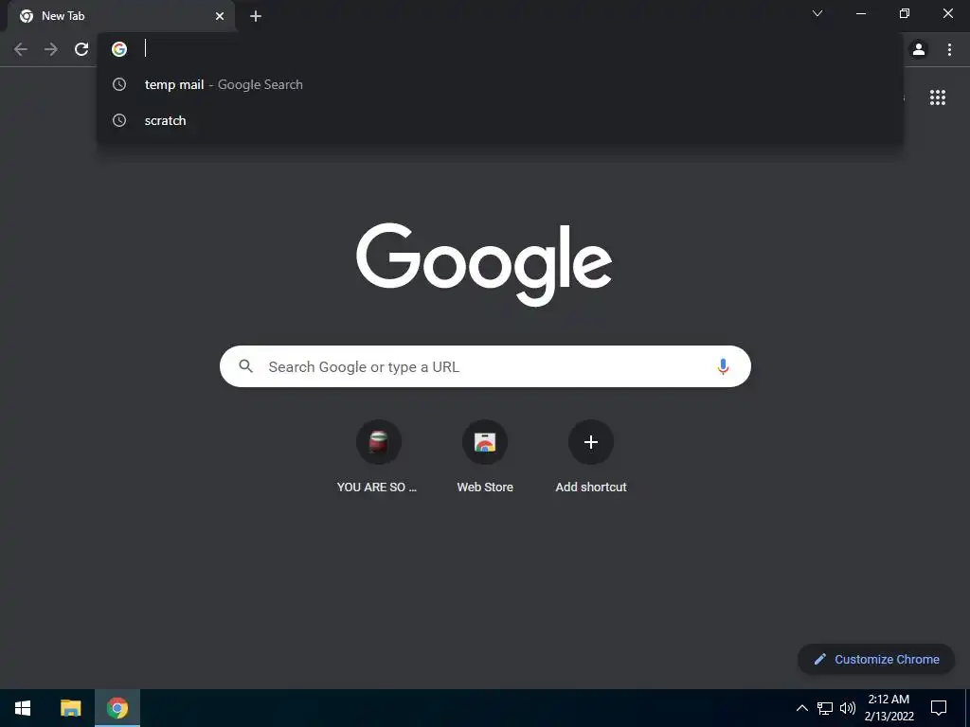Open the profile avatar button

(919, 49)
